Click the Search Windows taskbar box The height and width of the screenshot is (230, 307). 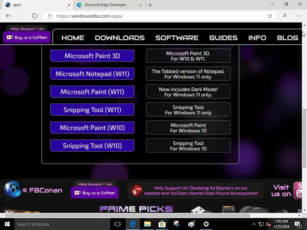(x=62, y=224)
